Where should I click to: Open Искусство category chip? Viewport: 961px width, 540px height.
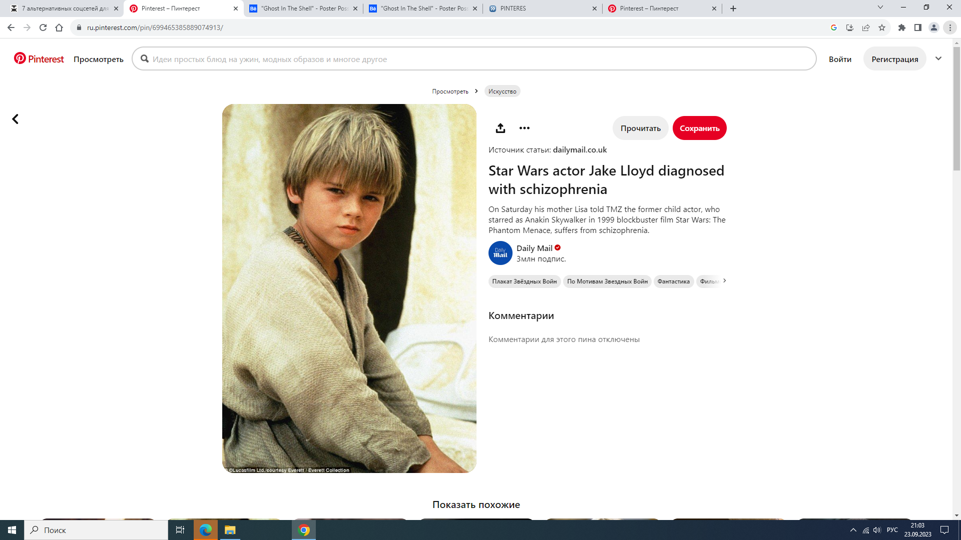click(x=502, y=91)
